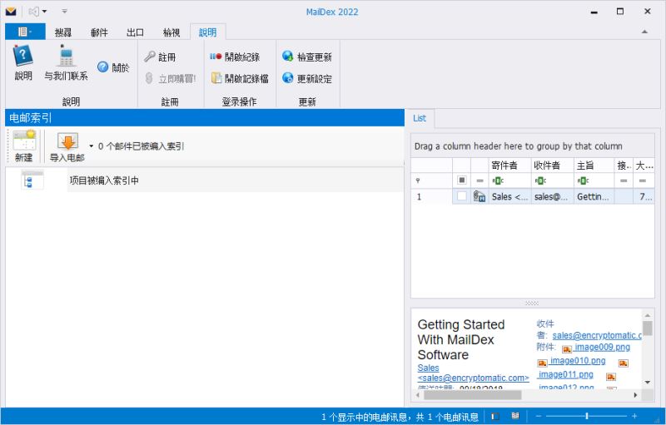The width and height of the screenshot is (666, 425).
Task: Click 檢查更新 check for updates
Action: pos(307,57)
